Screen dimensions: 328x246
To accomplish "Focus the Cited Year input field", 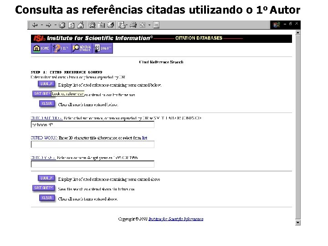I will 92,164.
